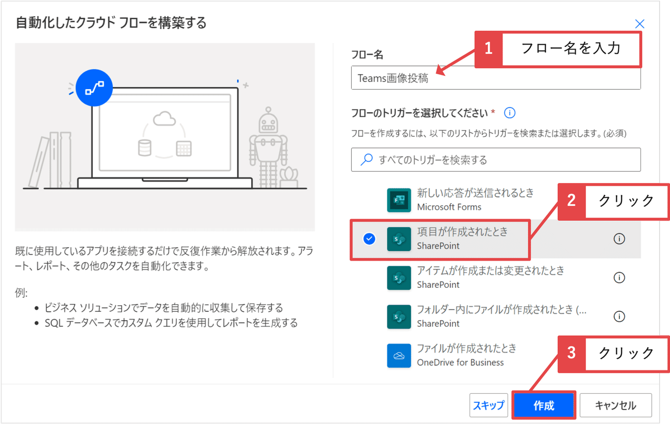Select the フォルダー内にファイルが作成されたとき trigger
Viewport: 670px width, 424px height.
496,316
